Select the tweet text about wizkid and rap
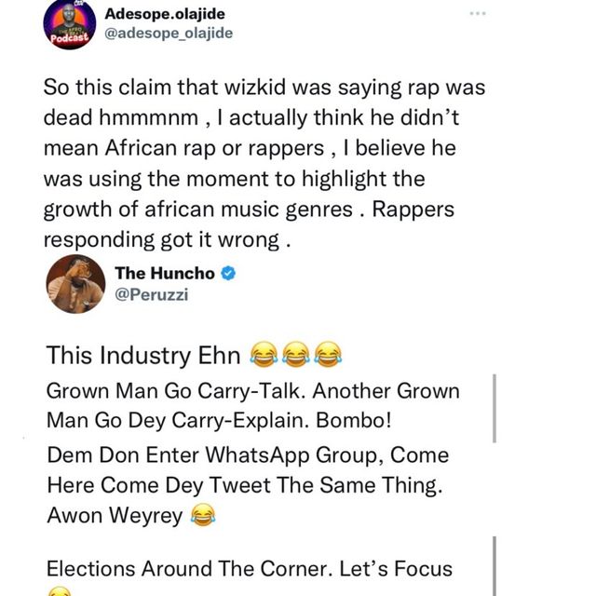 [x=251, y=162]
